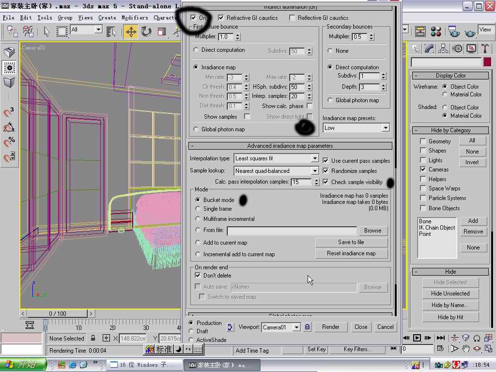The height and width of the screenshot is (372, 496).
Task: Lock the render viewport with padlock icon
Action: [307, 327]
